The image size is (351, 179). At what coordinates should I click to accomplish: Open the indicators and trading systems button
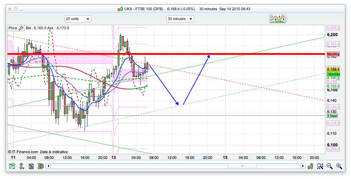pos(278,19)
